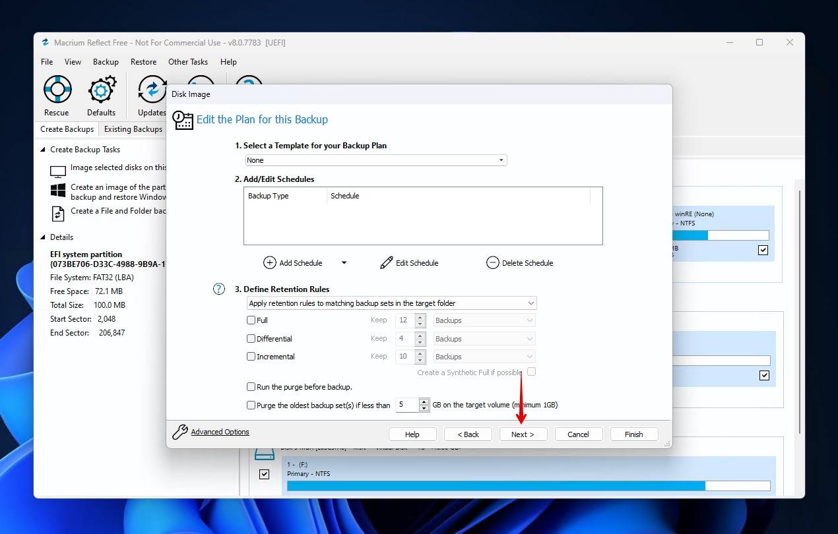
Task: Click the Delete Schedule minus icon
Action: pos(493,262)
